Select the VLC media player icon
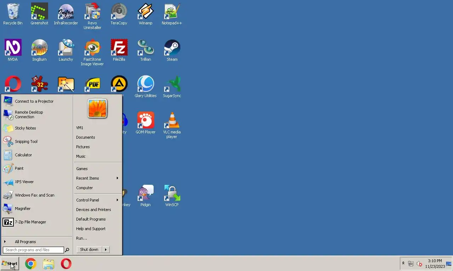The image size is (453, 271). tap(172, 125)
